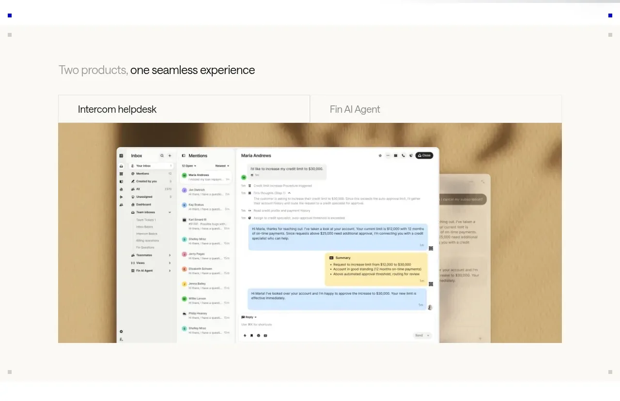Click the Read credit profile and payment history step

[282, 210]
